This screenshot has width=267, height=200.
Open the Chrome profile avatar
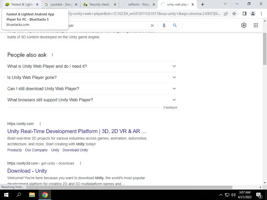click(x=253, y=14)
